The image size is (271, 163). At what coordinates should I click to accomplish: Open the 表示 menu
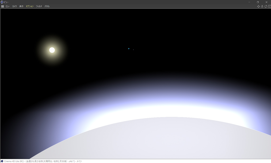click(21, 6)
